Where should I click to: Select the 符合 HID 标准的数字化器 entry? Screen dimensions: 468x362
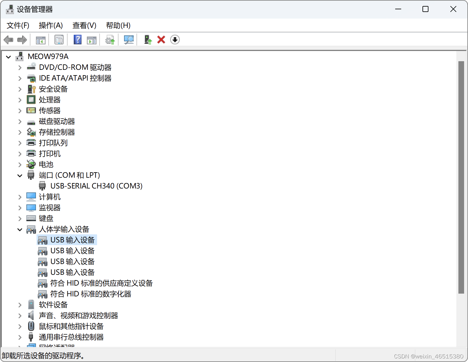91,294
